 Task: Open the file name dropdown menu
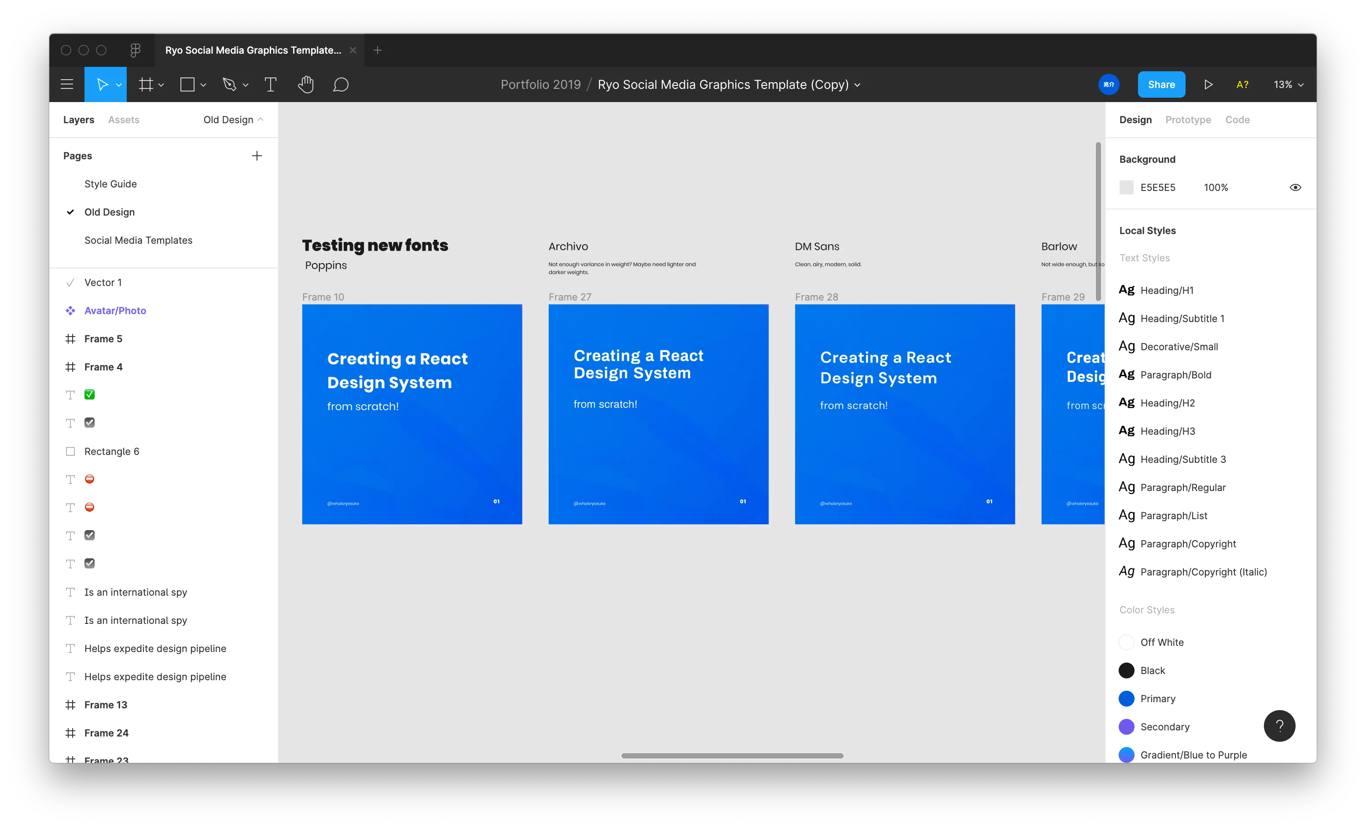(858, 85)
